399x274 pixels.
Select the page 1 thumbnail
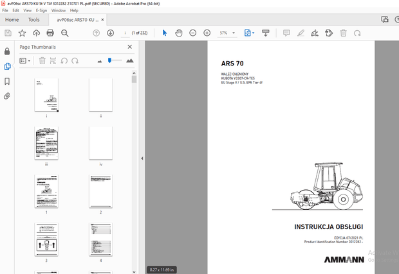click(x=46, y=191)
